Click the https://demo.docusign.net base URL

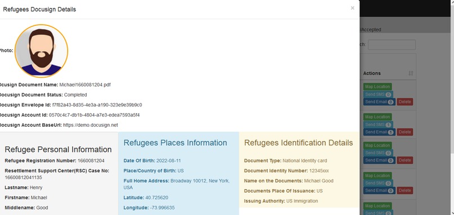90,125
